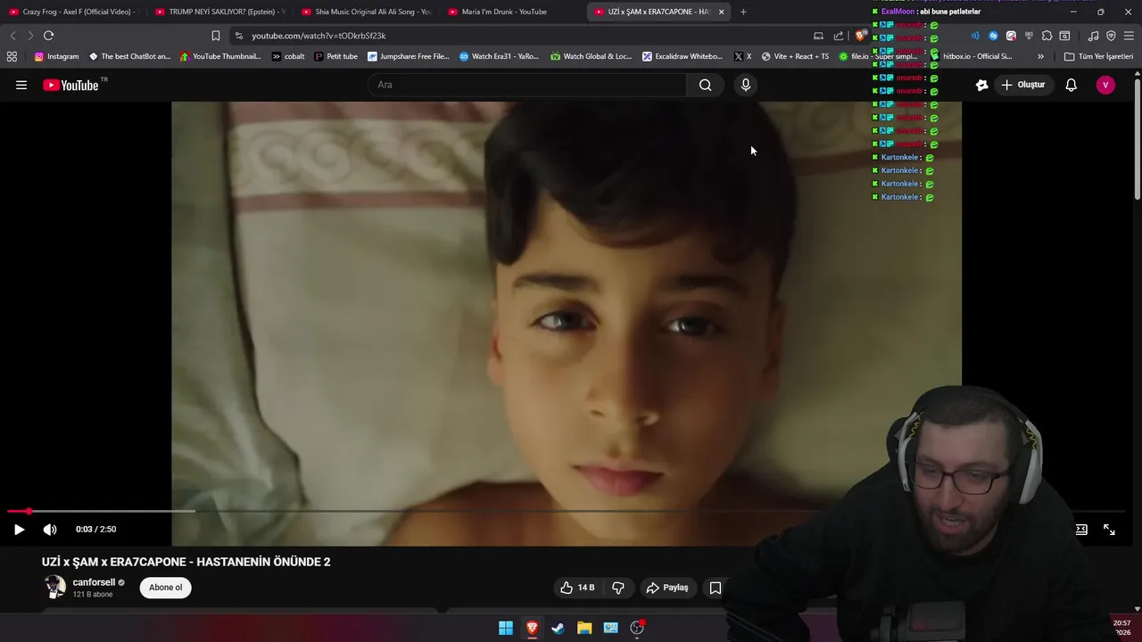
Task: Dislike the video
Action: click(617, 588)
